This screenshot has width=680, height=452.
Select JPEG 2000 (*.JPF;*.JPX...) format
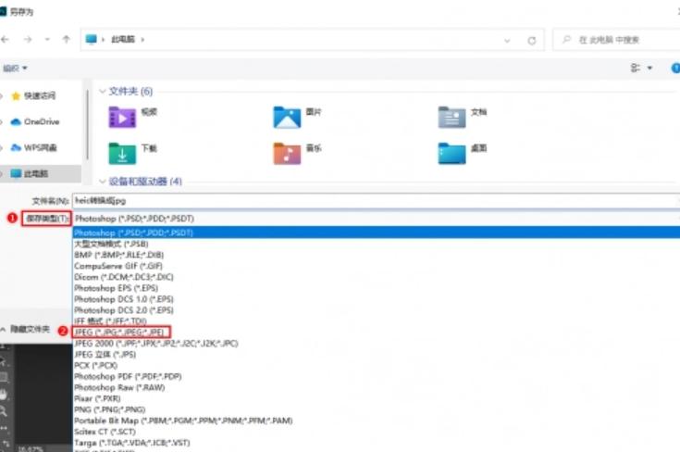(156, 344)
